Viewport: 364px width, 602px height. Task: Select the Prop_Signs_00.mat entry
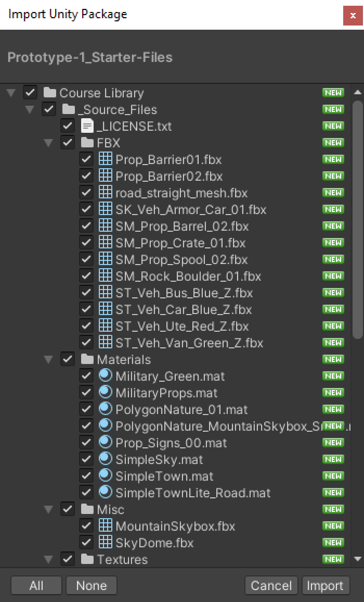(171, 443)
